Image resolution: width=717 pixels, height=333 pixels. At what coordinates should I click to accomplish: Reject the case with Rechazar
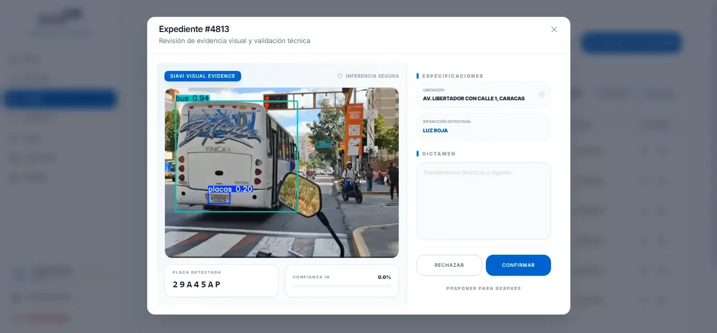pos(449,265)
